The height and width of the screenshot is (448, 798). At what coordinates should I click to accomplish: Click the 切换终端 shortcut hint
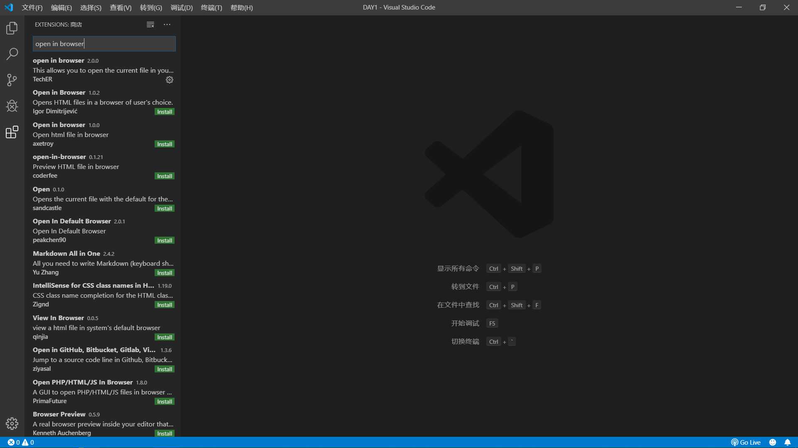click(x=465, y=342)
